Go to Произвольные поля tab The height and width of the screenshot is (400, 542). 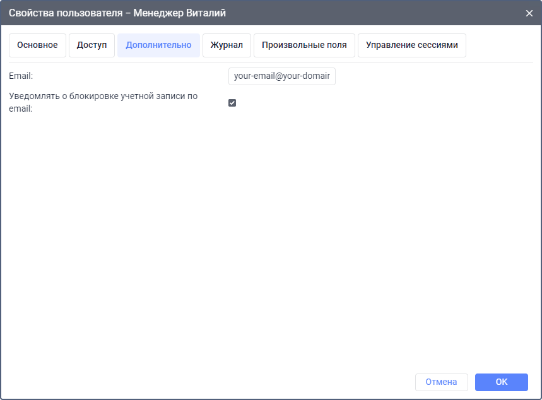coord(304,45)
